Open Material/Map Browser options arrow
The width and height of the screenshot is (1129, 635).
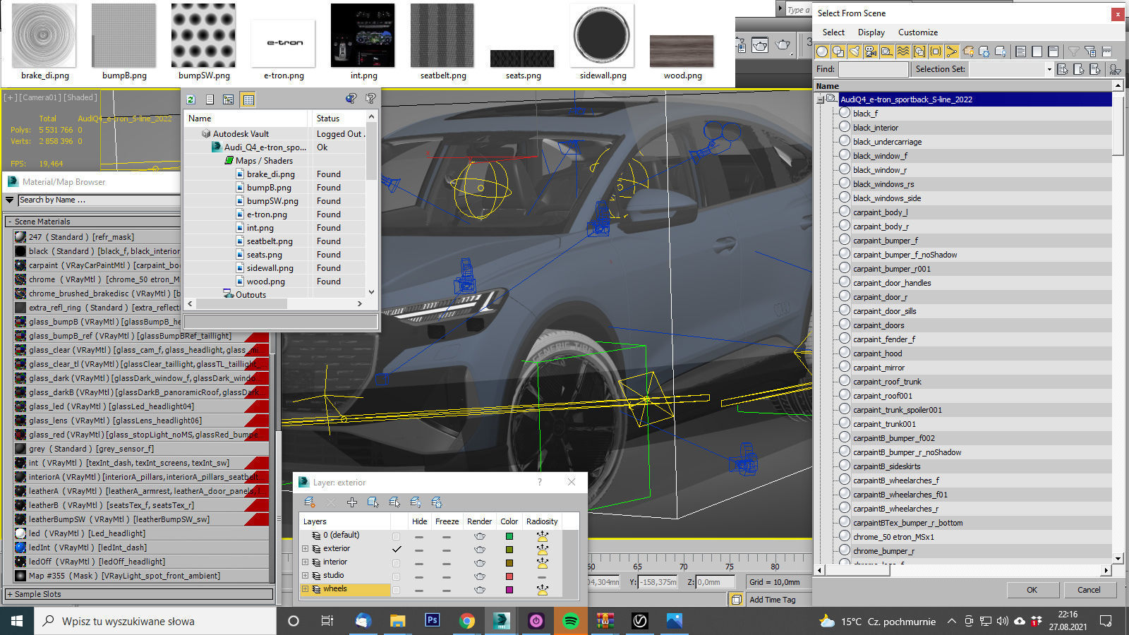click(10, 200)
